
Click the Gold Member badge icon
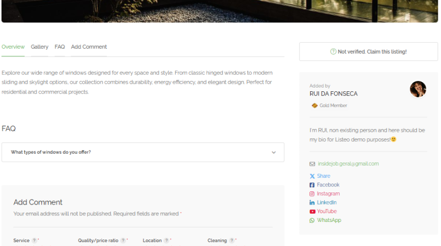pyautogui.click(x=314, y=106)
